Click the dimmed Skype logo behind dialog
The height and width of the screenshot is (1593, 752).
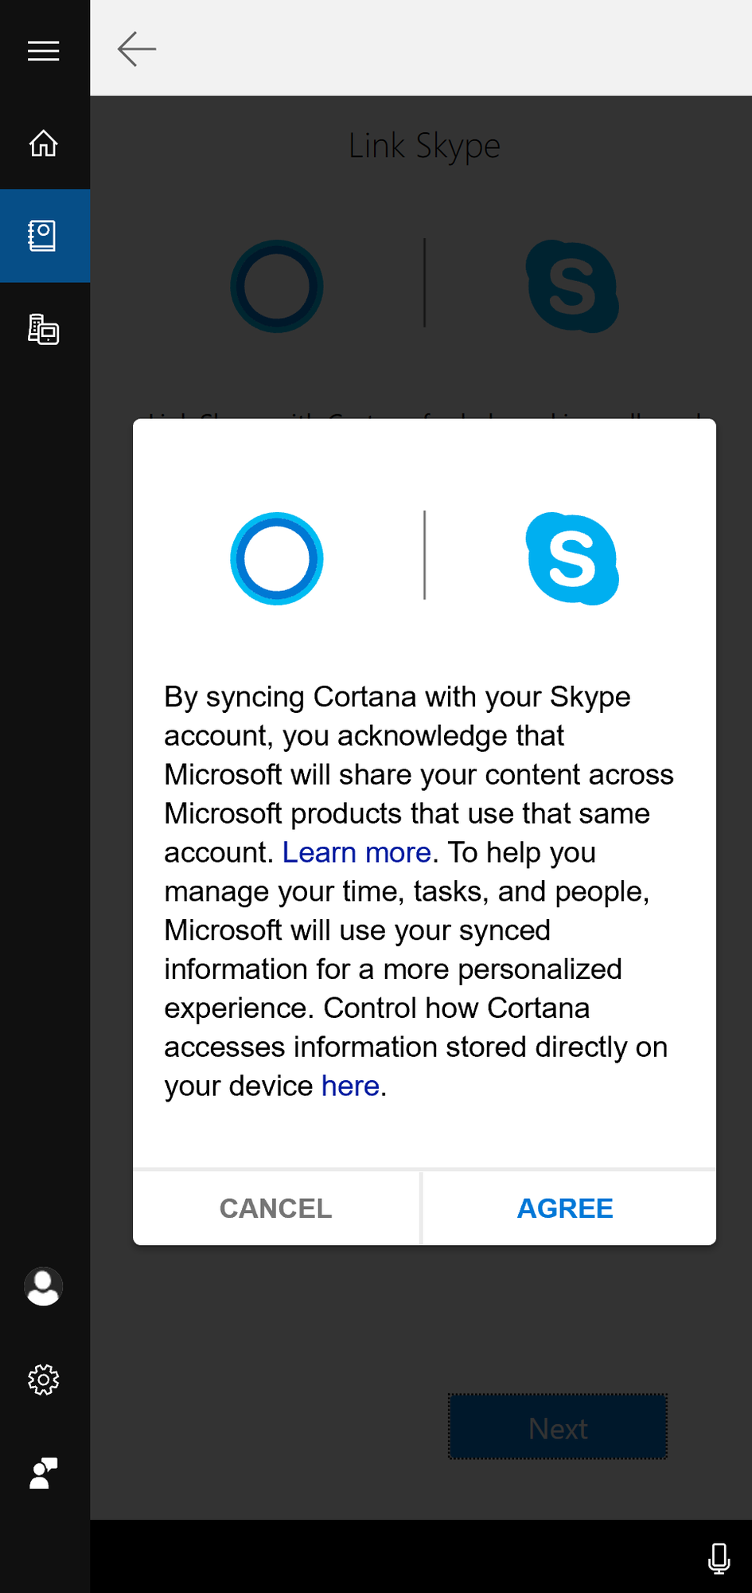(572, 286)
